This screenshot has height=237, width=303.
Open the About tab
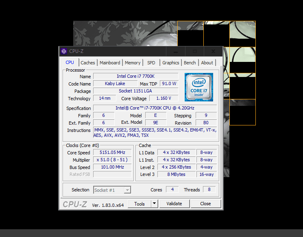click(207, 63)
